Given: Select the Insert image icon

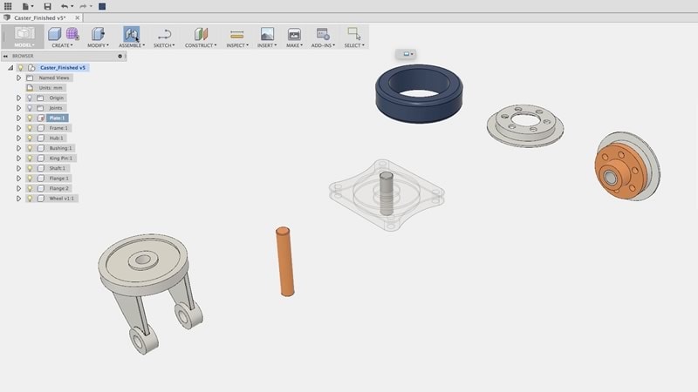Looking at the screenshot, I should click(x=267, y=34).
